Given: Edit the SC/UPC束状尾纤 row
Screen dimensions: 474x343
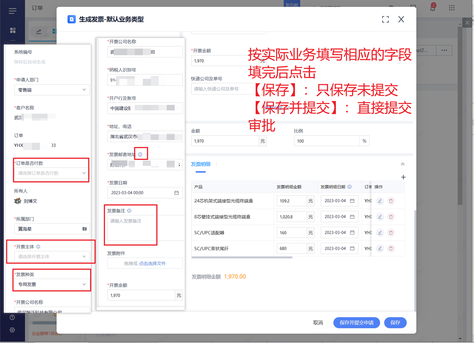Looking at the screenshot, I should [x=380, y=249].
